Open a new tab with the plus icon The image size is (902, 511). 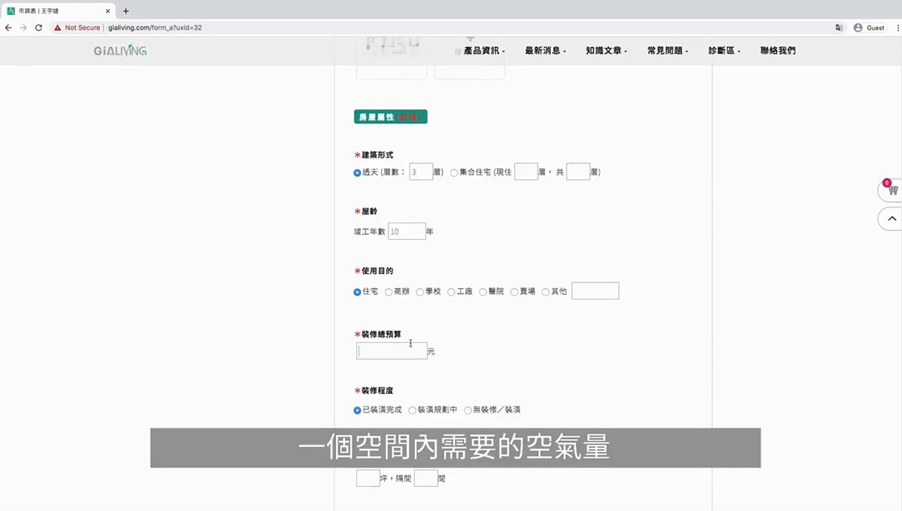(x=126, y=11)
